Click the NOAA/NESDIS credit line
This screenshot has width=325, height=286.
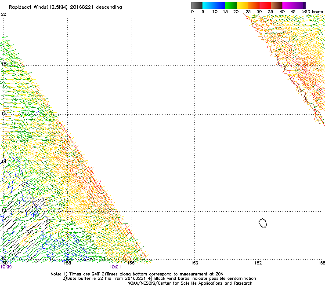tap(190, 283)
